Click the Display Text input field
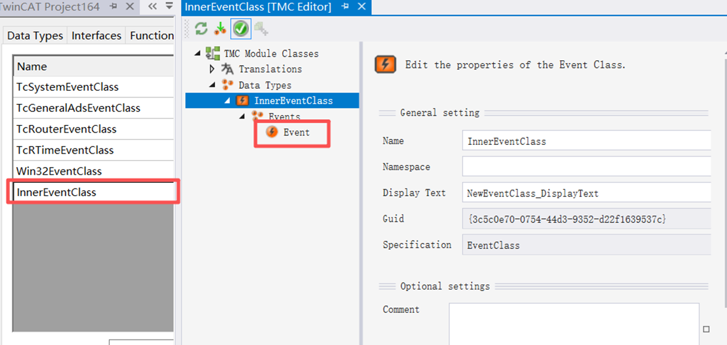 (587, 193)
